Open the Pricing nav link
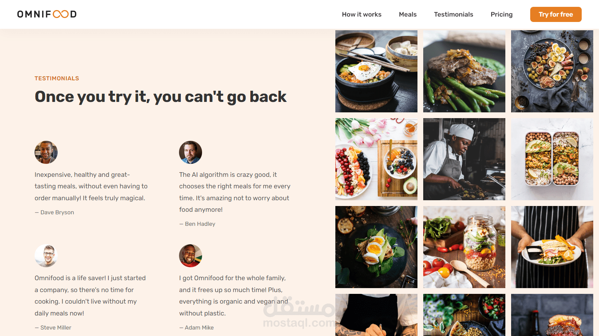599x336 pixels. tap(501, 14)
